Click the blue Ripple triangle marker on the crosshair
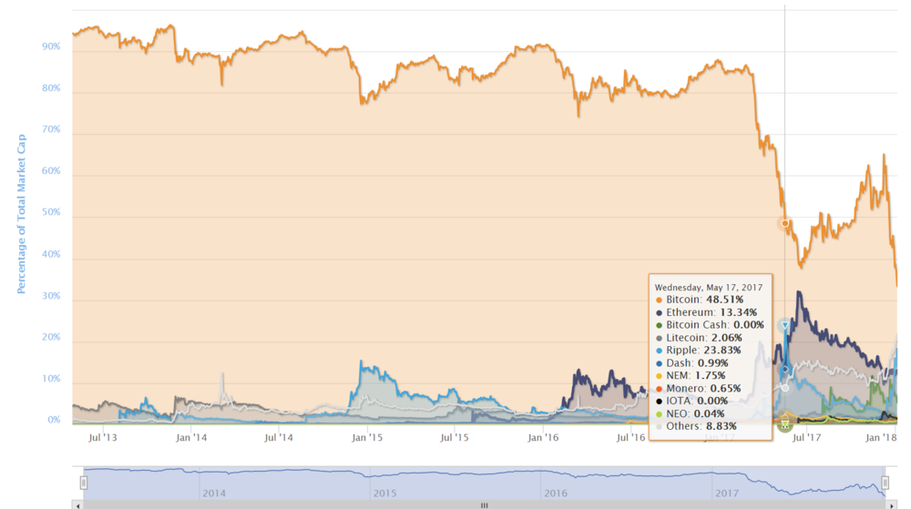Viewport: 911px width, 509px height. pos(784,325)
